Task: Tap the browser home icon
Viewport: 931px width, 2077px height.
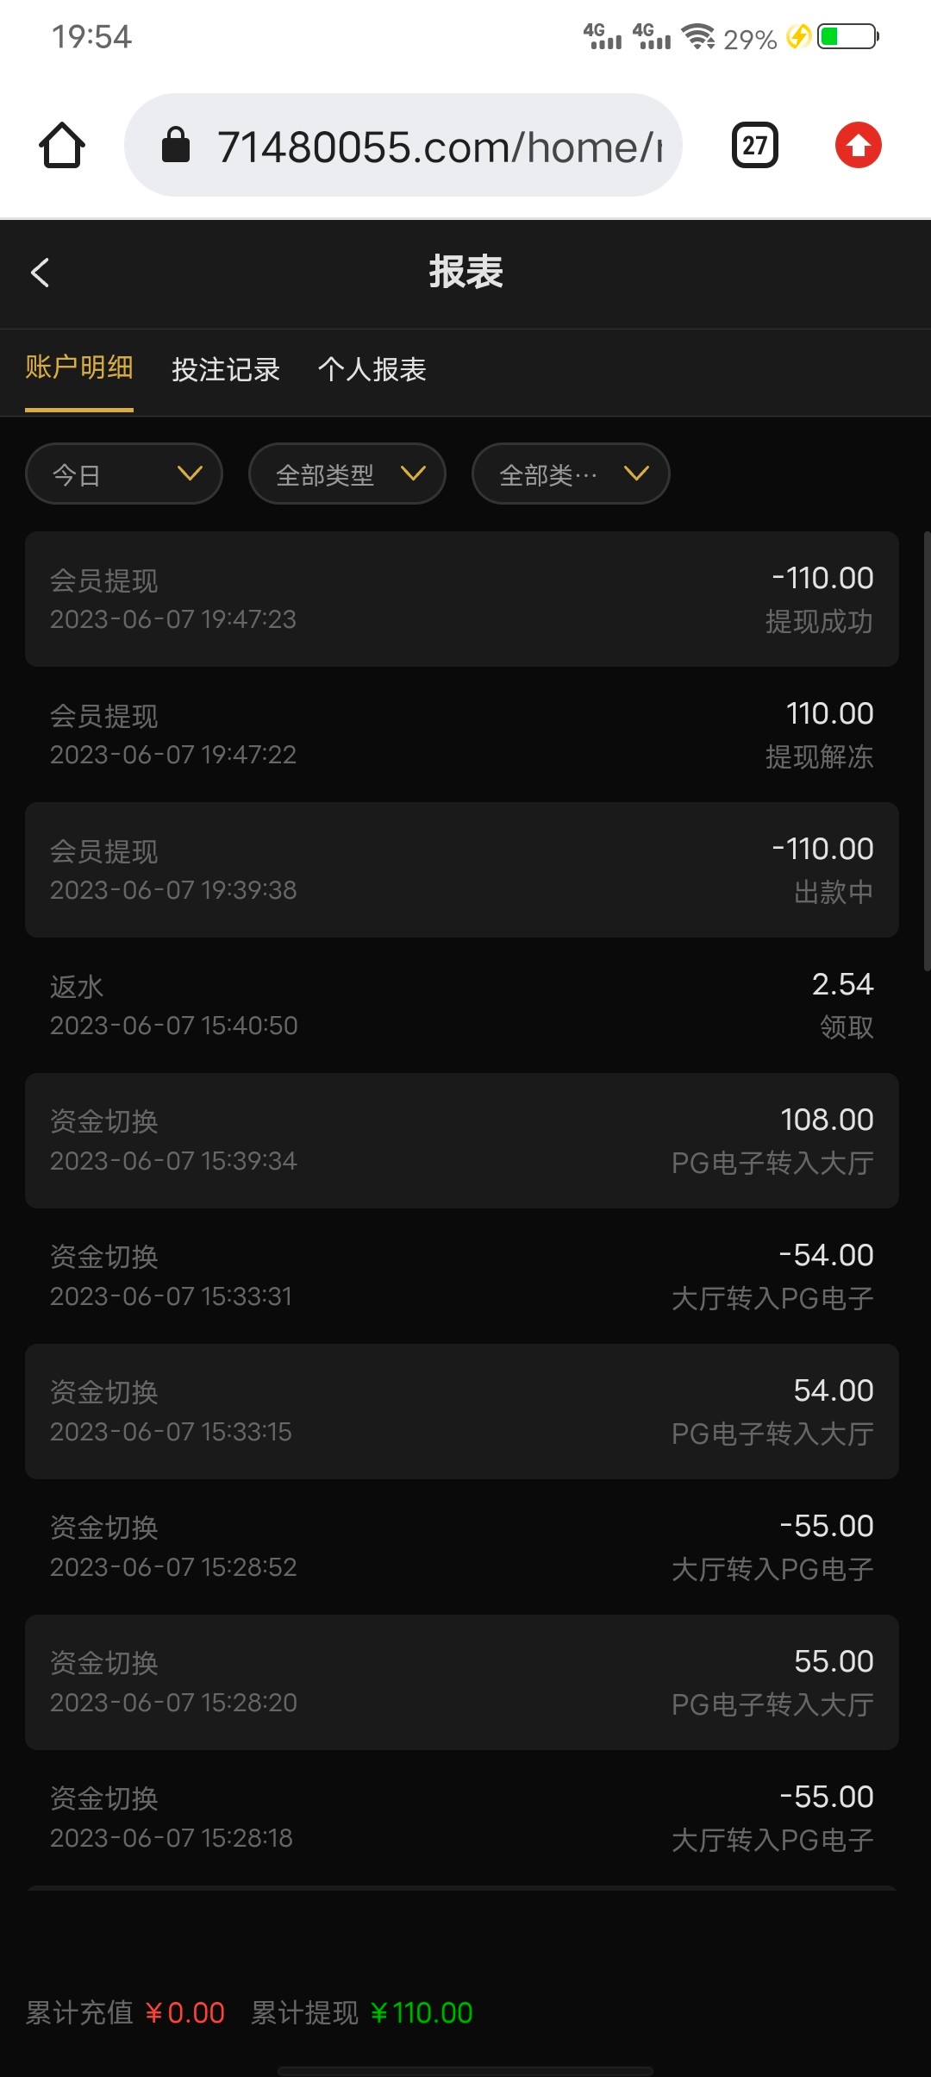Action: pos(62,145)
